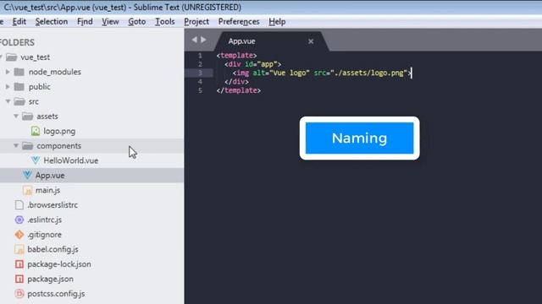The height and width of the screenshot is (304, 542).
Task: Click the .eslintrc.js ESLint icon
Action: coord(19,220)
